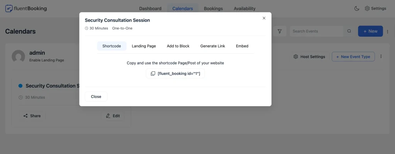The image size is (395, 154).
Task: Click the [fluent_booking id="1"] shortcode text
Action: tap(179, 74)
